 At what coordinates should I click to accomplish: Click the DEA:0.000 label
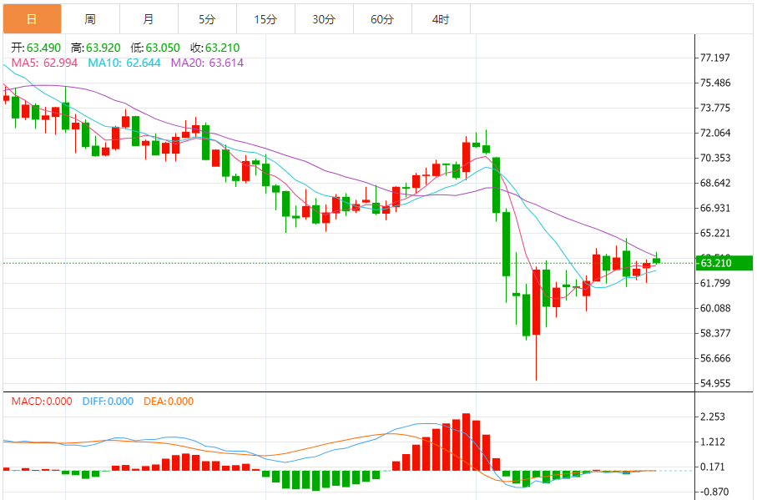(x=169, y=402)
